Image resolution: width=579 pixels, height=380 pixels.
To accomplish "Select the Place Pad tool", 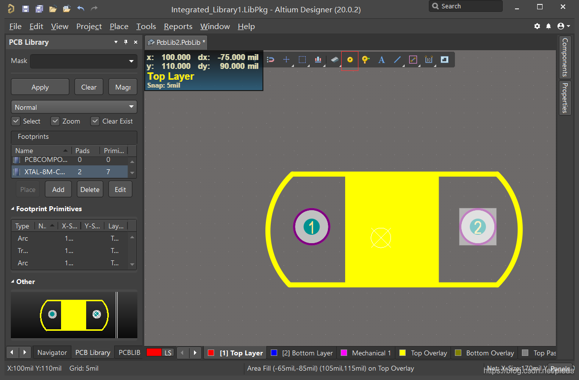I will pyautogui.click(x=350, y=60).
